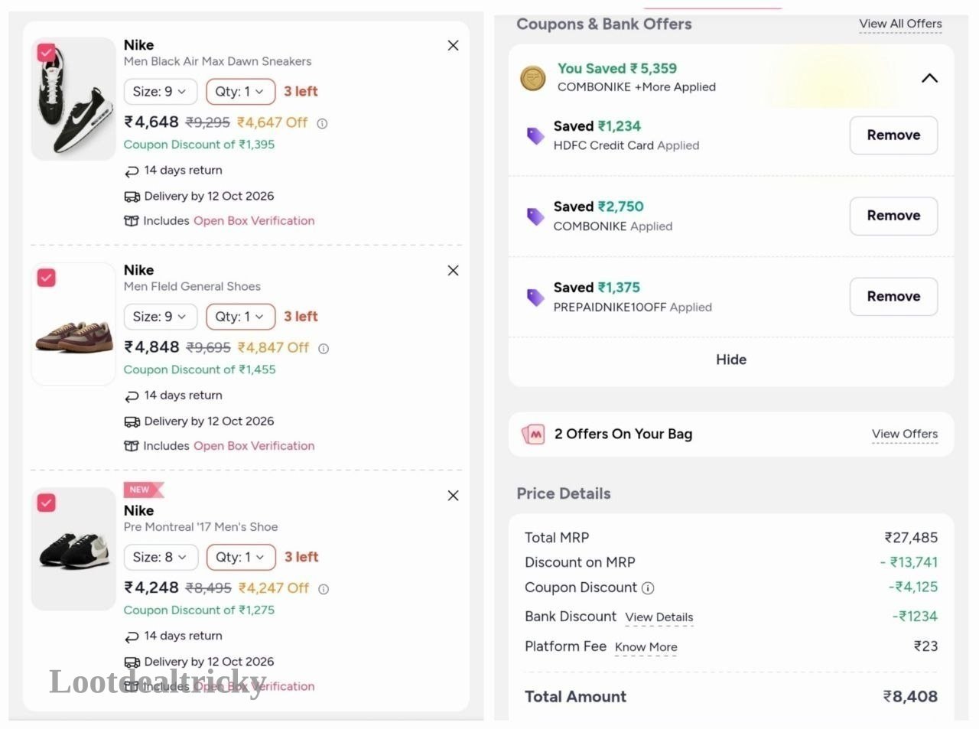
Task: Collapse the You Saved ₹5,359 section
Action: 929,78
